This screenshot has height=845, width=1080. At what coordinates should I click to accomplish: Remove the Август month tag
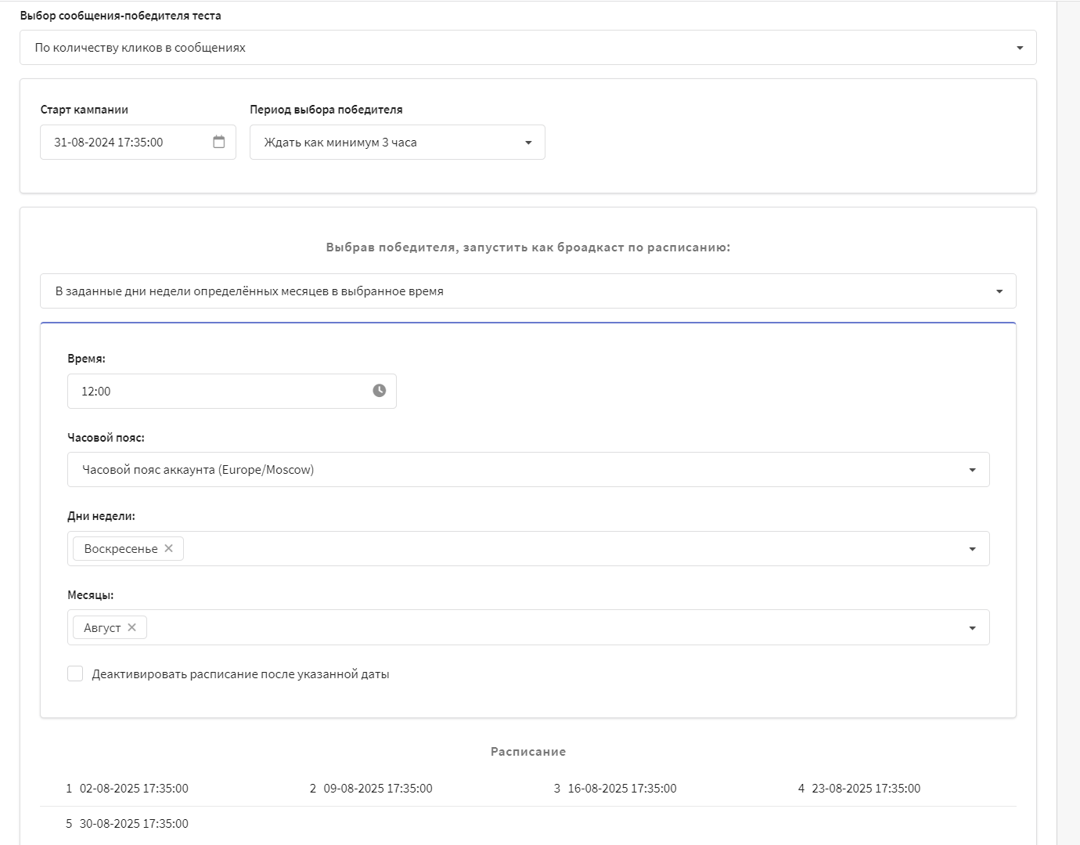(131, 627)
